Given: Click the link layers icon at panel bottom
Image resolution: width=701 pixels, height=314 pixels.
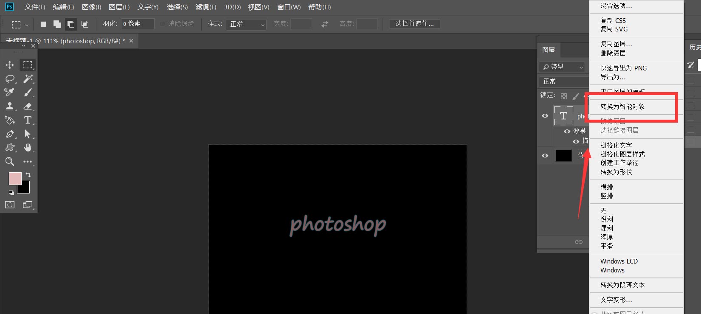Looking at the screenshot, I should pyautogui.click(x=579, y=242).
